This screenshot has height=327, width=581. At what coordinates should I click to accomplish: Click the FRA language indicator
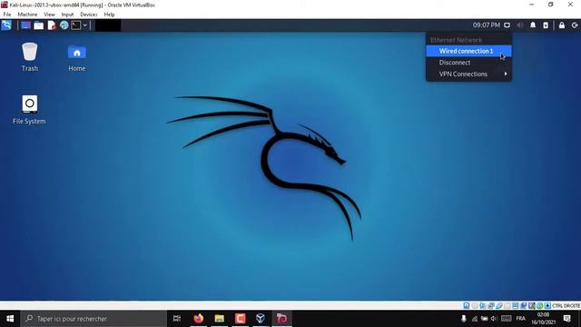(x=520, y=319)
